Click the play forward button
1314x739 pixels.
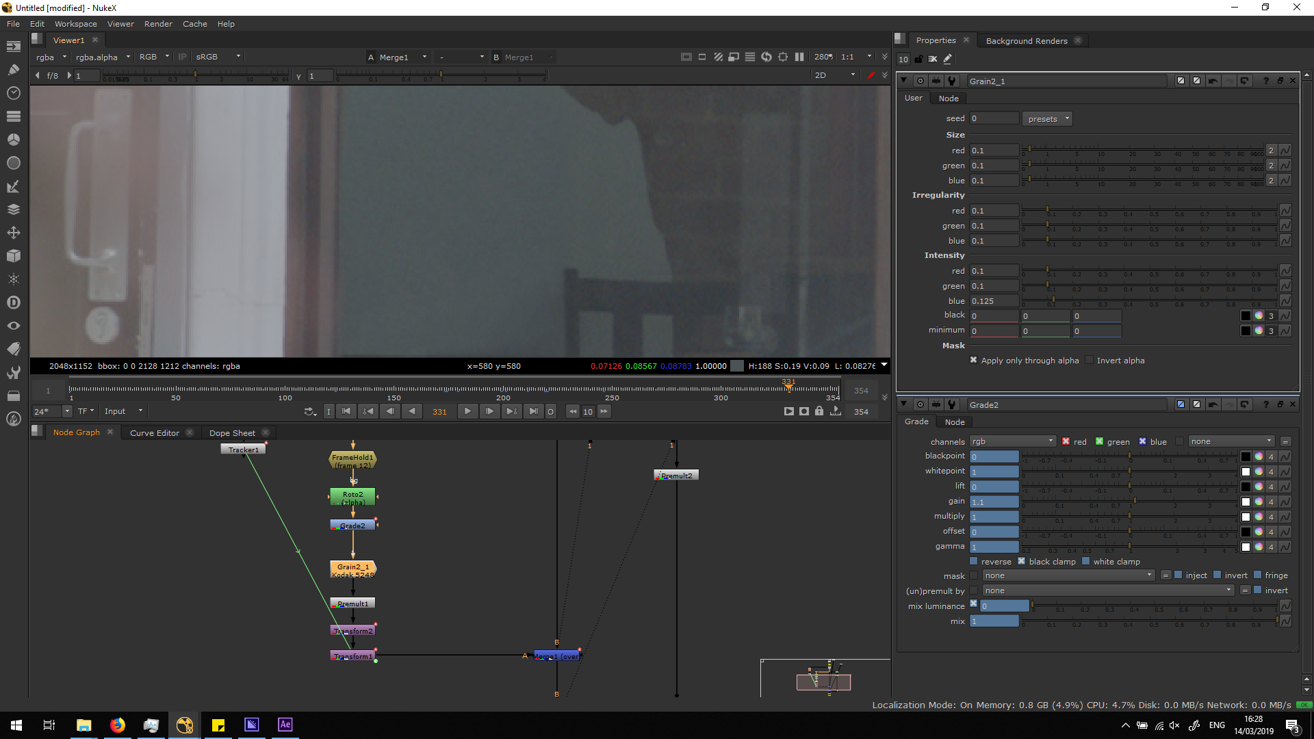(467, 411)
